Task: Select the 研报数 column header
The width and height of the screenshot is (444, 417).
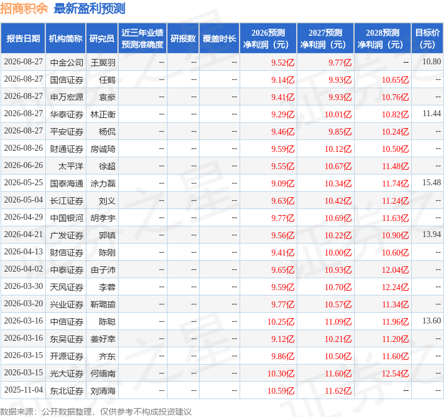Action: tap(183, 39)
